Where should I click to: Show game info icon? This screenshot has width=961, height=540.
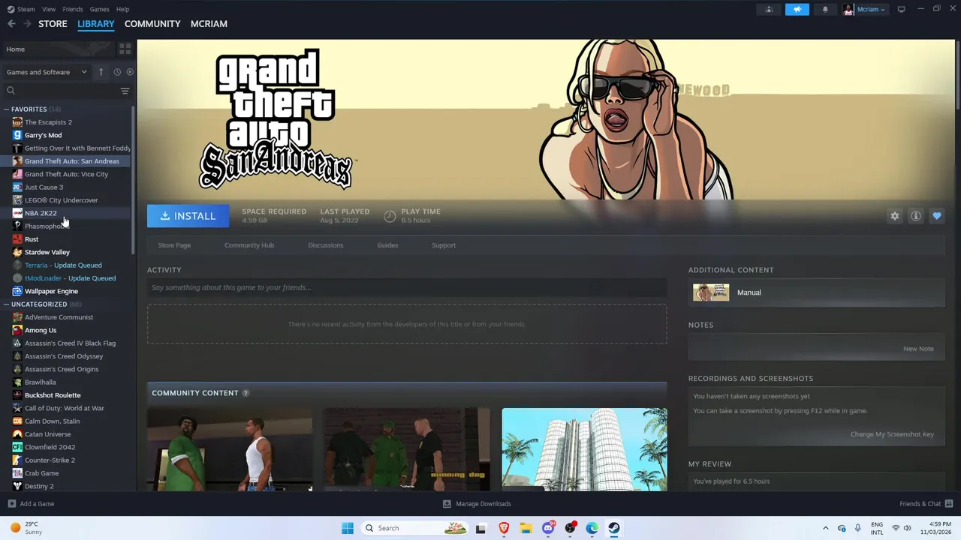(x=916, y=216)
